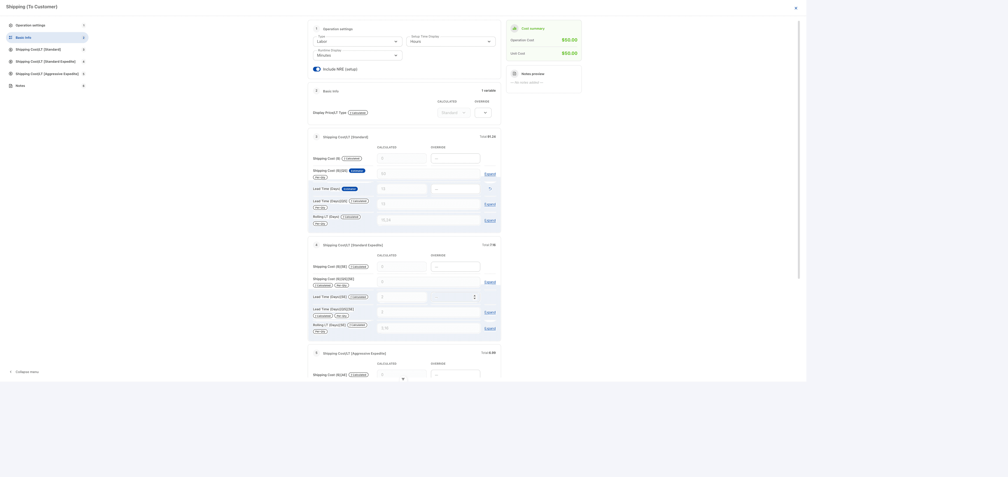Click the scroll-down arrow at panel bottom

point(403,379)
